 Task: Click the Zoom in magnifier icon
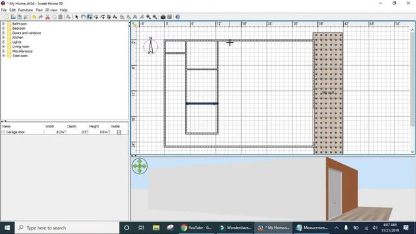148,17
